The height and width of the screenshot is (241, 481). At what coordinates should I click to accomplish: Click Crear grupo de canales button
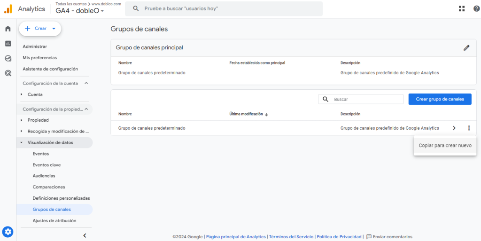tap(440, 99)
